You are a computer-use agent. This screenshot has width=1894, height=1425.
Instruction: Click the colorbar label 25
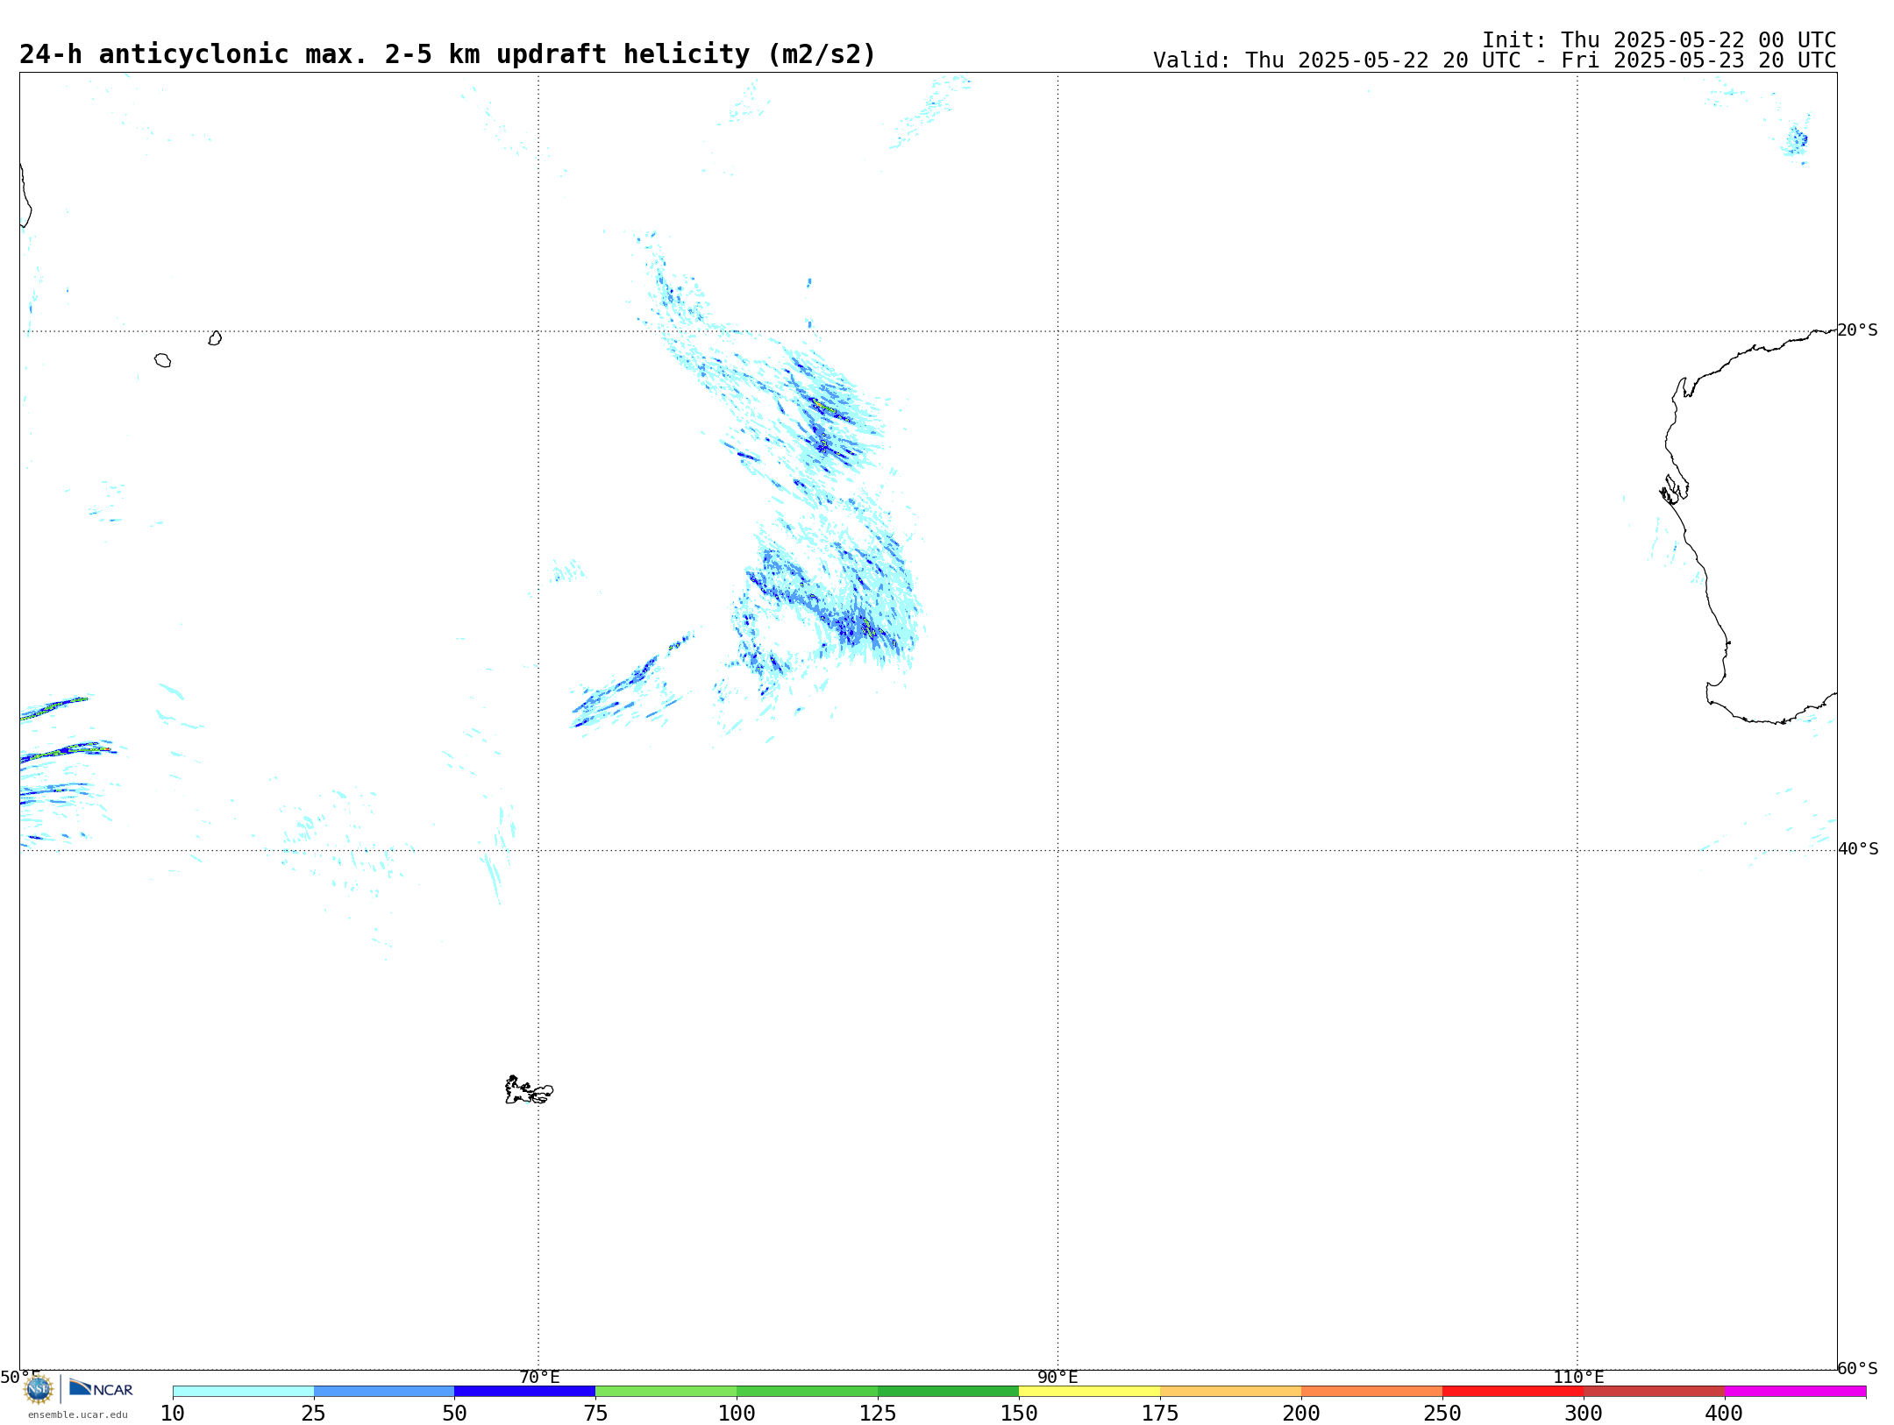pyautogui.click(x=314, y=1414)
